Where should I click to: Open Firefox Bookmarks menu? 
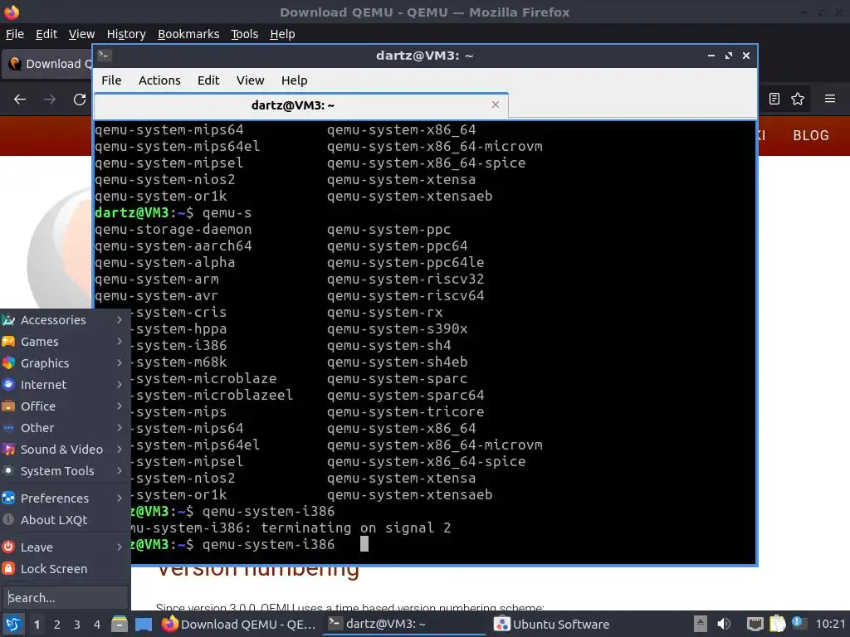(188, 34)
